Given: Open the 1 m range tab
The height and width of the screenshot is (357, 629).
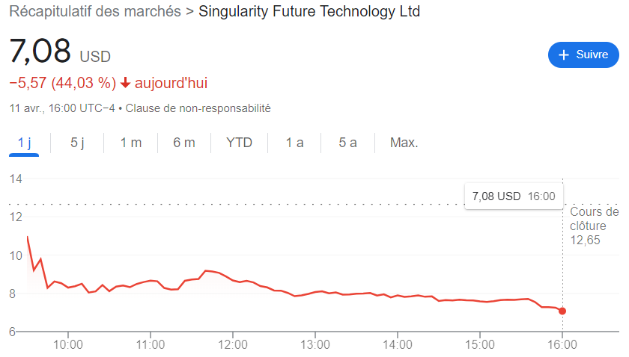Looking at the screenshot, I should [x=131, y=143].
